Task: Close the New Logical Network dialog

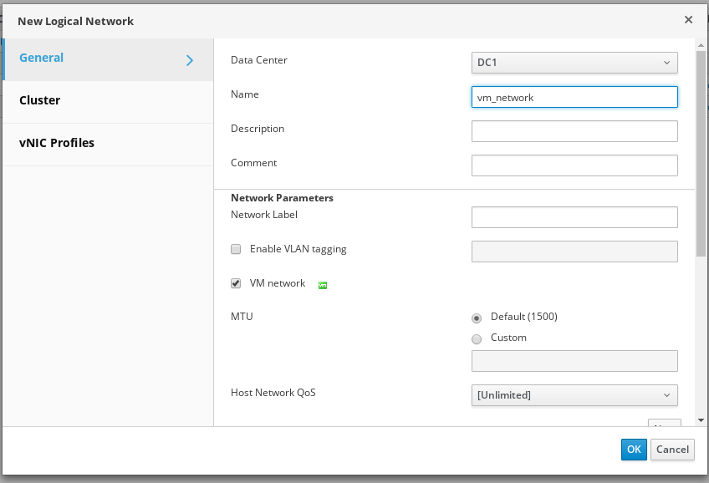Action: click(688, 19)
